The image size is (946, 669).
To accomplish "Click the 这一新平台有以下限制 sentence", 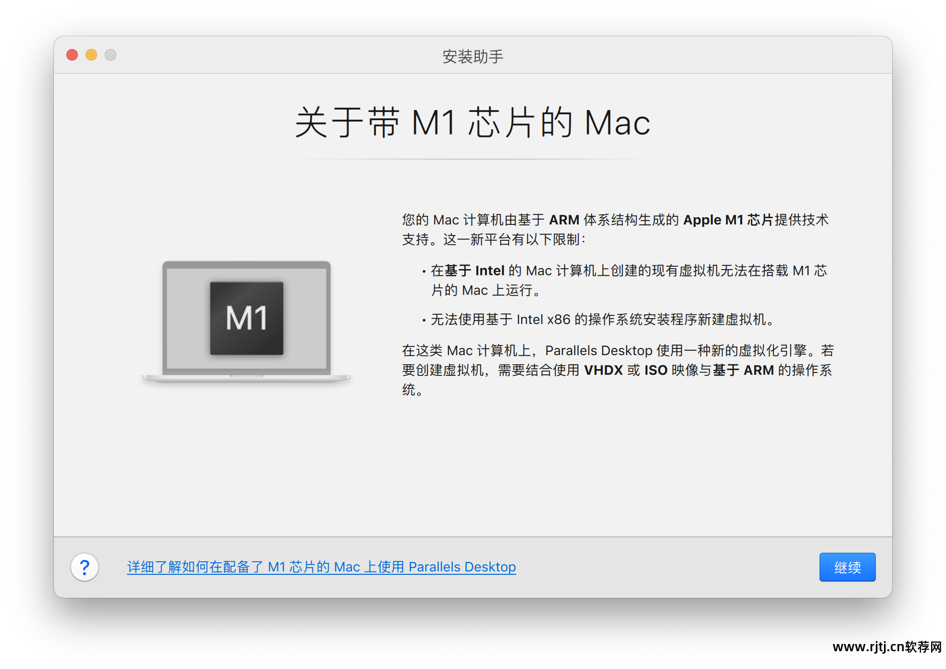I will [x=514, y=240].
